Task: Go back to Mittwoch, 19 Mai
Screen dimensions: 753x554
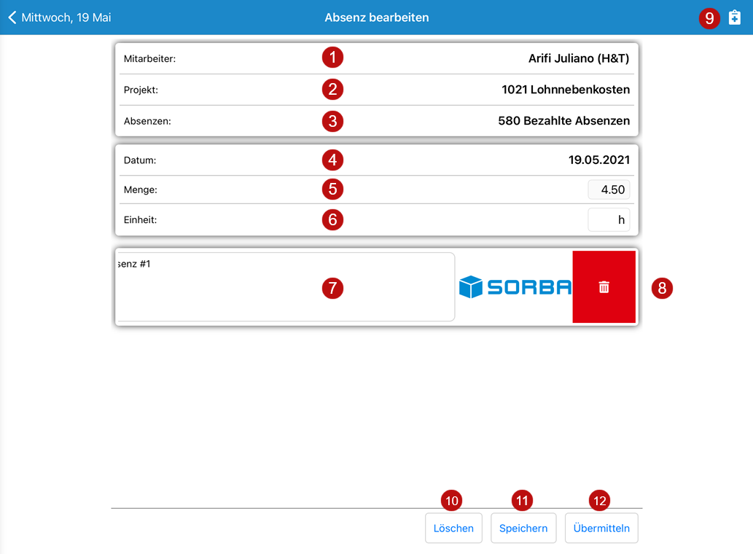Action: pyautogui.click(x=60, y=17)
